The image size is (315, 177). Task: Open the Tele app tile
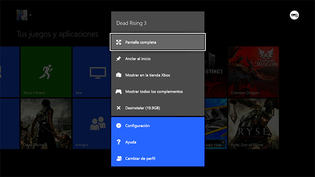pos(92,72)
